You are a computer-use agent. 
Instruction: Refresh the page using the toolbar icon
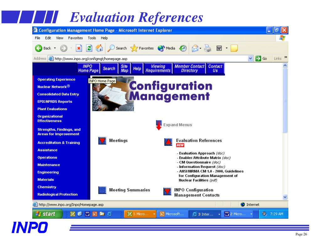[x=89, y=48]
